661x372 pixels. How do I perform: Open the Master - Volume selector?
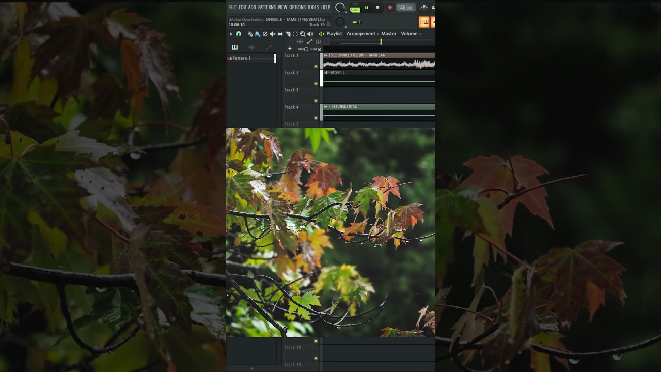399,34
